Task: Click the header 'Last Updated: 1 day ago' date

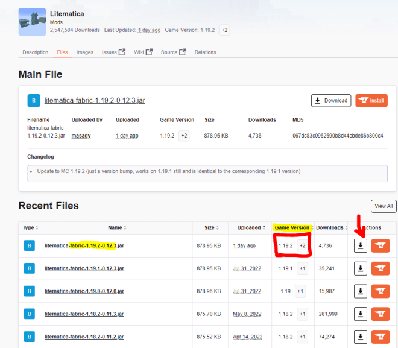Action: 149,30
